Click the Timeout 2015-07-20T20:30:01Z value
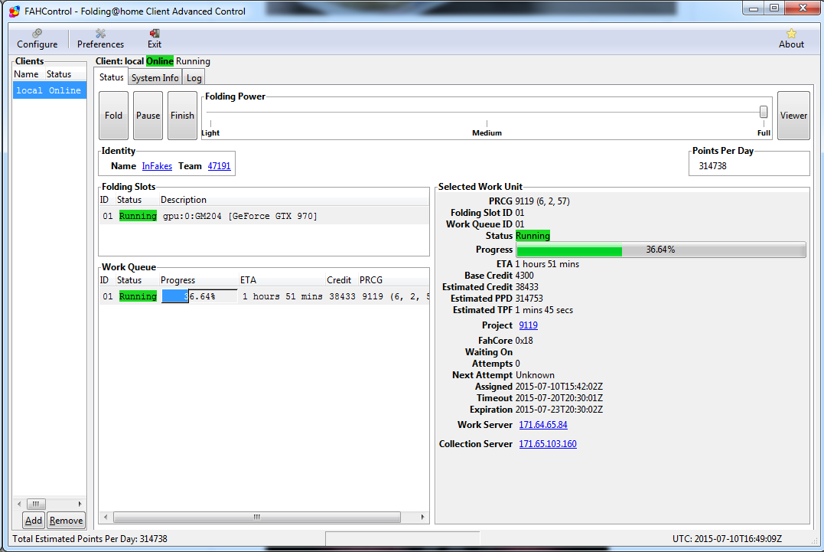This screenshot has width=824, height=552. 559,398
